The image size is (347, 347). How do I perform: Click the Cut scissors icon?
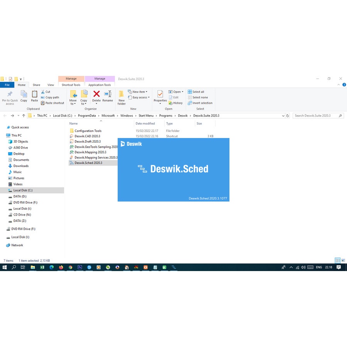coord(43,92)
